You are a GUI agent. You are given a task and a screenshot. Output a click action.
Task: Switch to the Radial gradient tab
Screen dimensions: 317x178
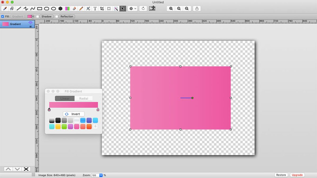83,98
